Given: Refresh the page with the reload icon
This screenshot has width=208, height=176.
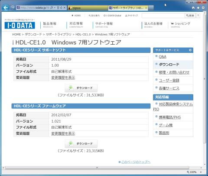Looking at the screenshot, I should click(61, 8).
